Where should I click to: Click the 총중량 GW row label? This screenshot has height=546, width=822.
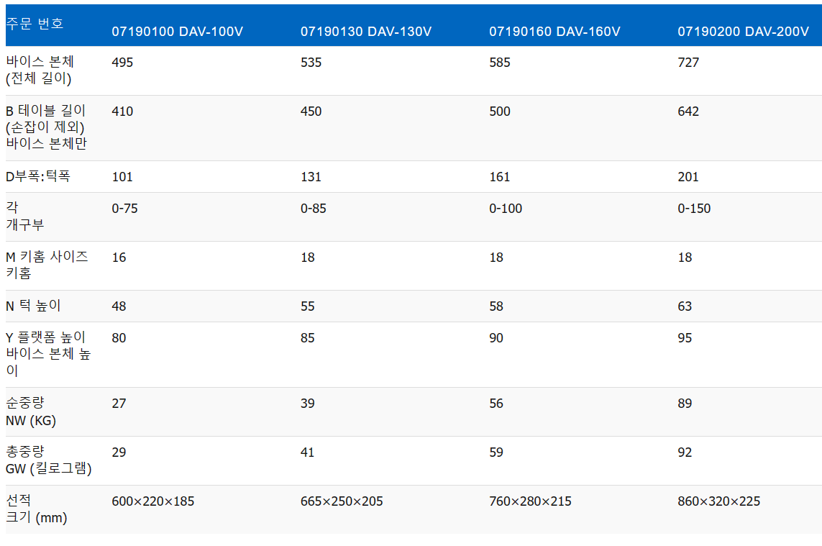click(x=48, y=460)
